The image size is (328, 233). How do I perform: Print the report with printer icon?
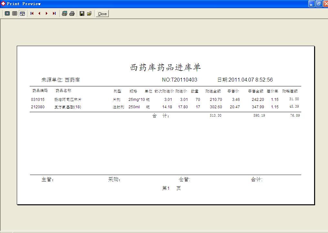[72, 14]
